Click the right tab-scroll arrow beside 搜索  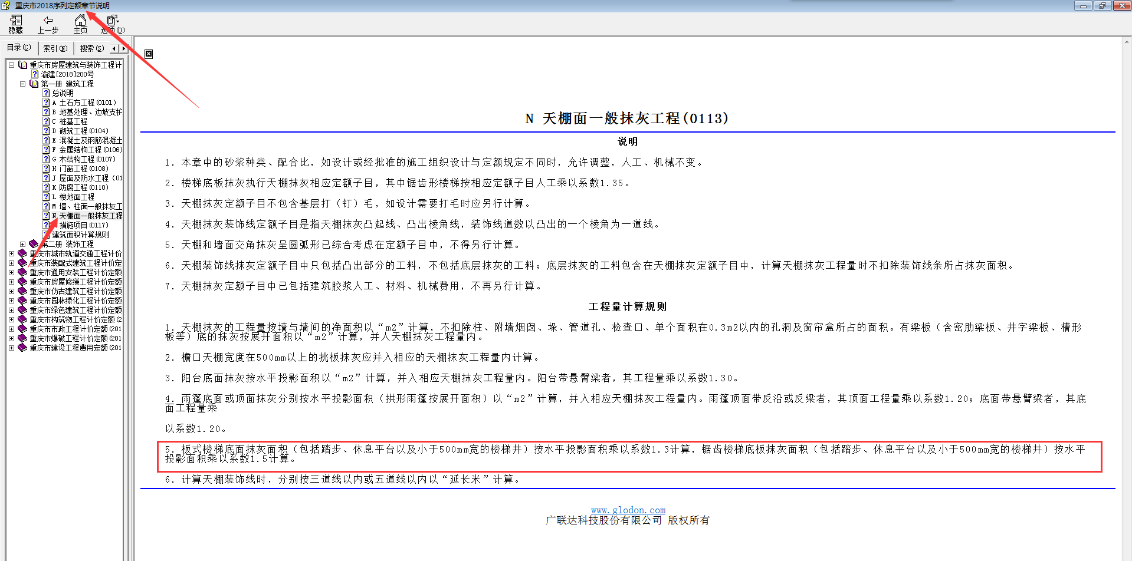(123, 48)
